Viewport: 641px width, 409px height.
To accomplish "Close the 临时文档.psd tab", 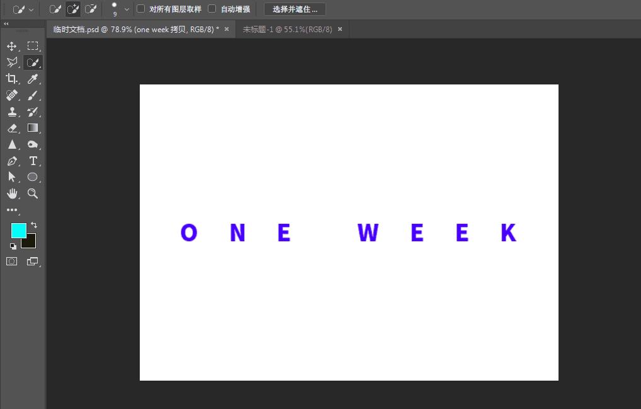I will (x=227, y=30).
